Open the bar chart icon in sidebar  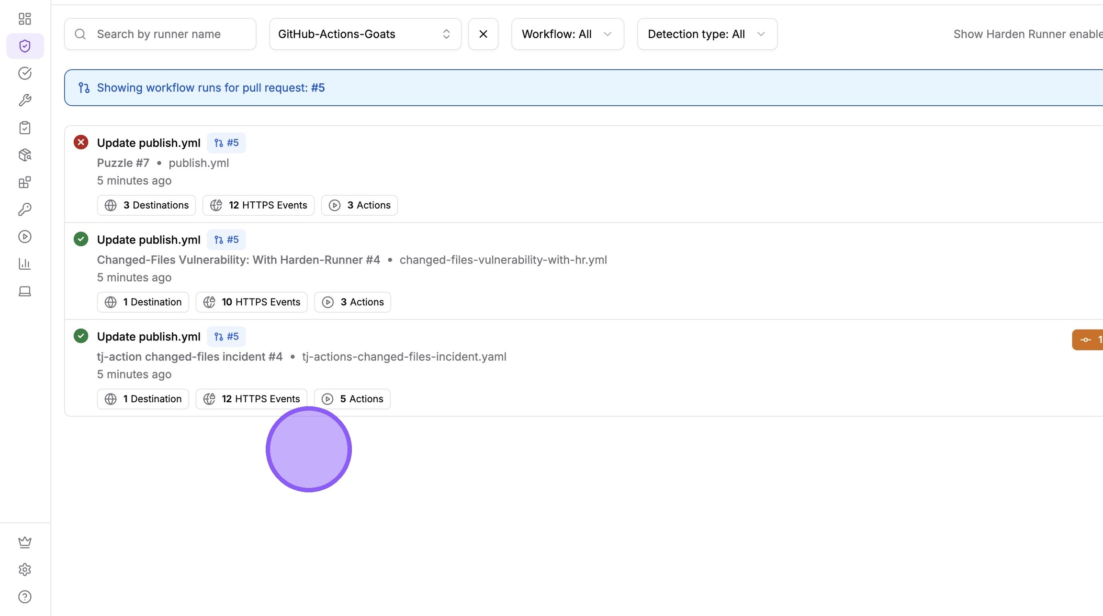pyautogui.click(x=25, y=264)
